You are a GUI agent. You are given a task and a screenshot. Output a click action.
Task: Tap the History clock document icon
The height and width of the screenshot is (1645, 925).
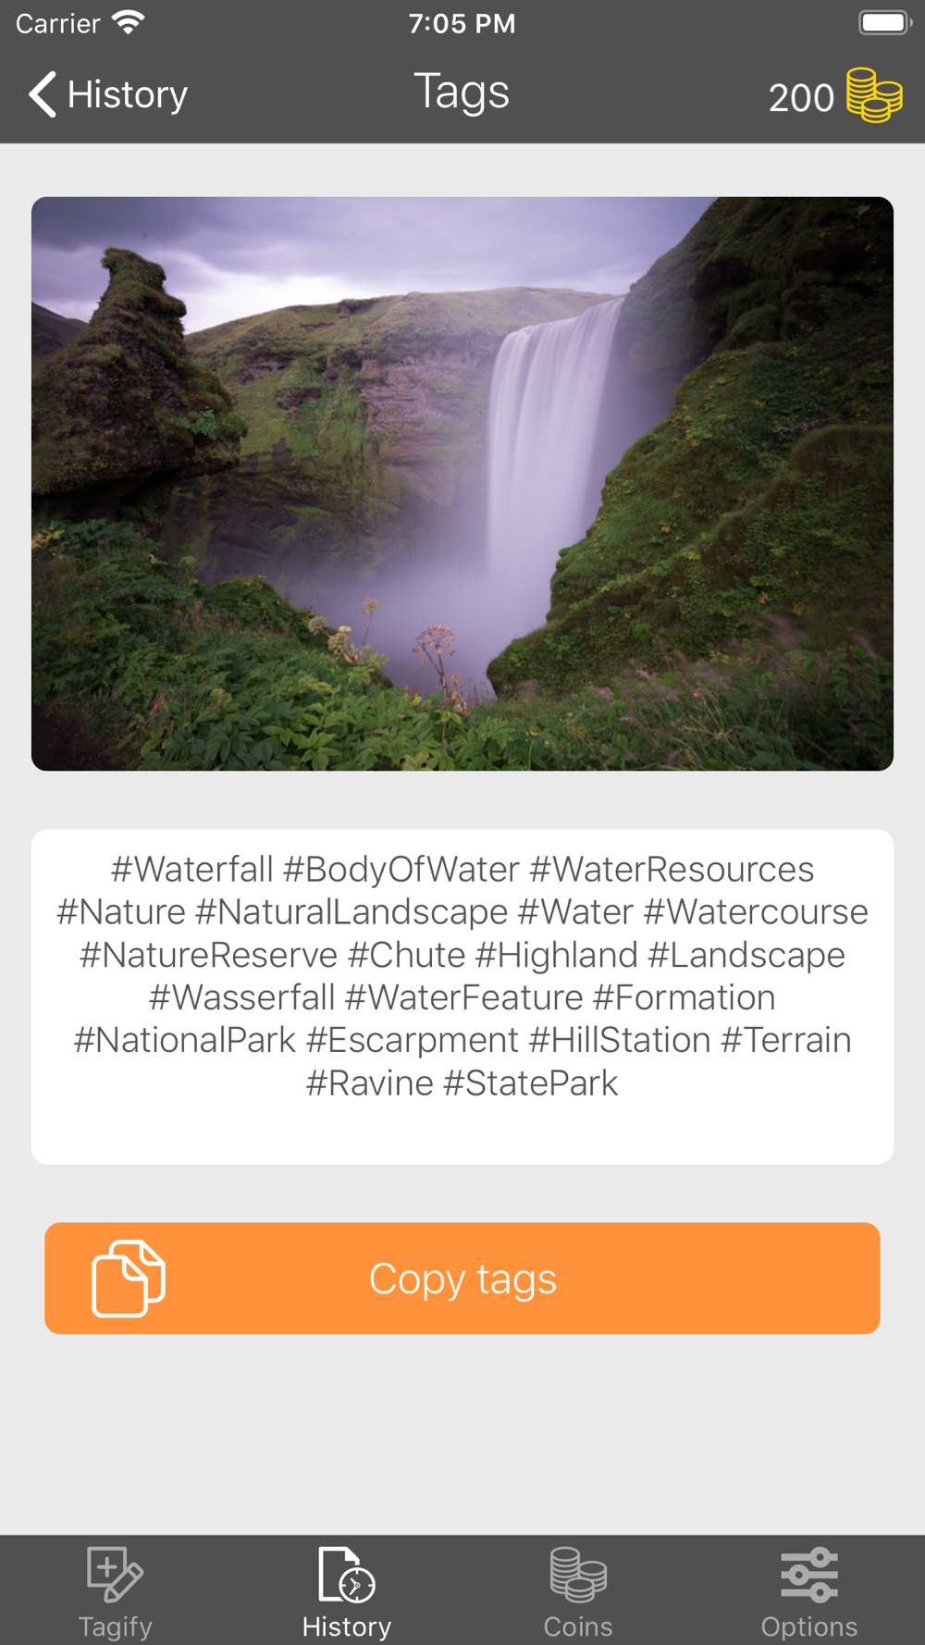(x=347, y=1574)
